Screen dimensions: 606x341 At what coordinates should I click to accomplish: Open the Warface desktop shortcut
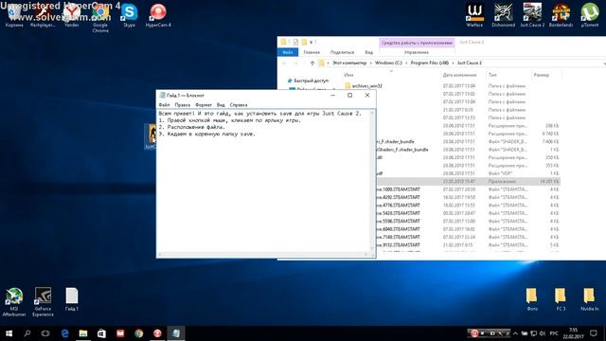(x=474, y=15)
